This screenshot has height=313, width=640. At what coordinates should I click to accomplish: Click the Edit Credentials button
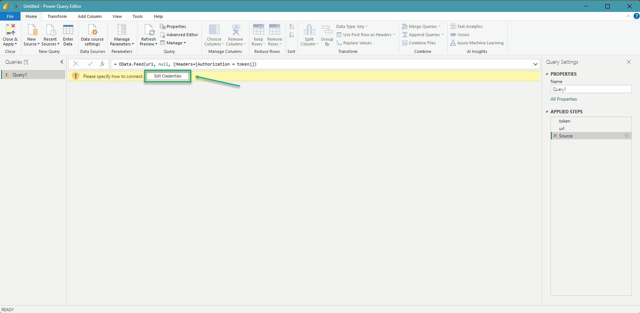pyautogui.click(x=168, y=76)
